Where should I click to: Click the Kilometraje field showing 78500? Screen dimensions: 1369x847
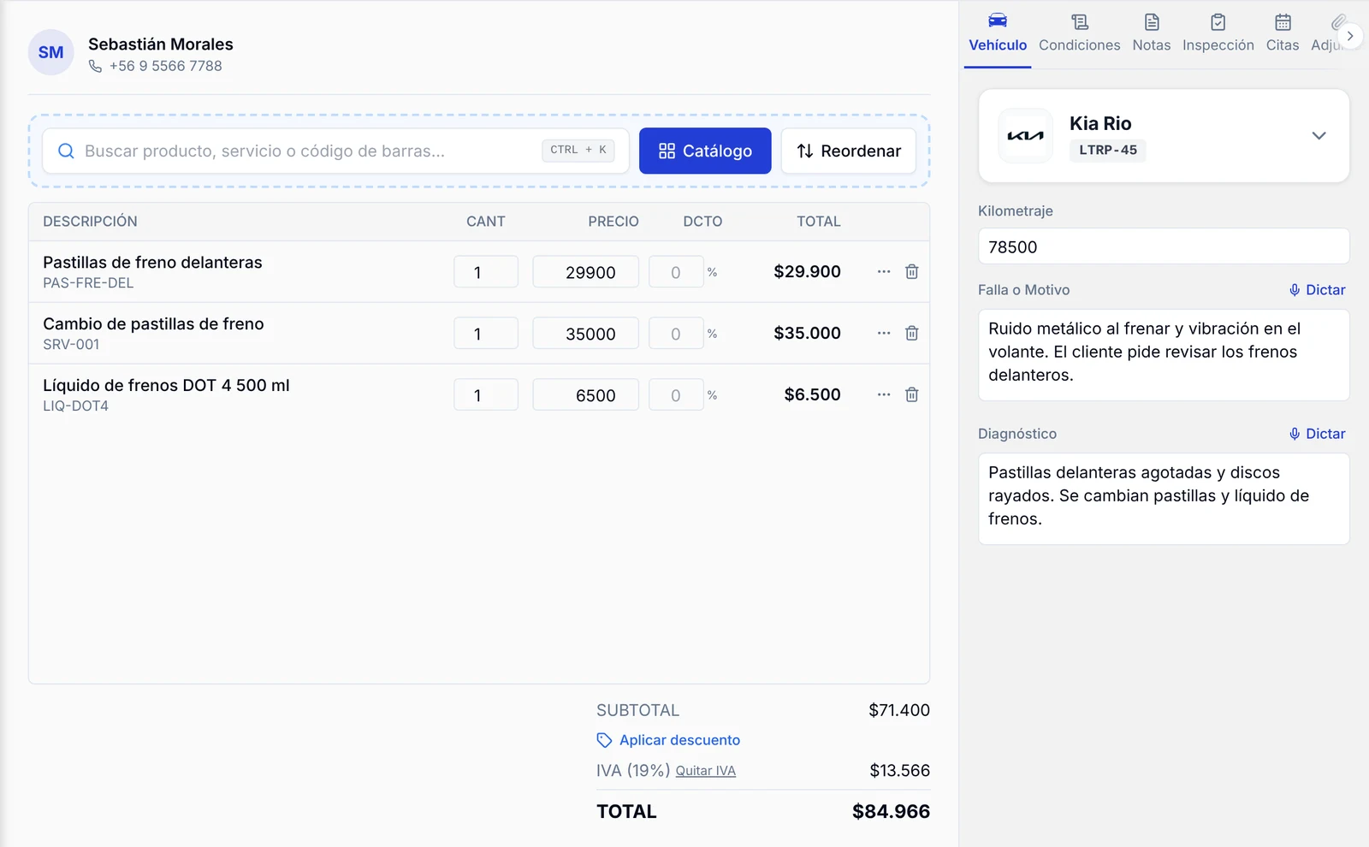pyautogui.click(x=1164, y=246)
